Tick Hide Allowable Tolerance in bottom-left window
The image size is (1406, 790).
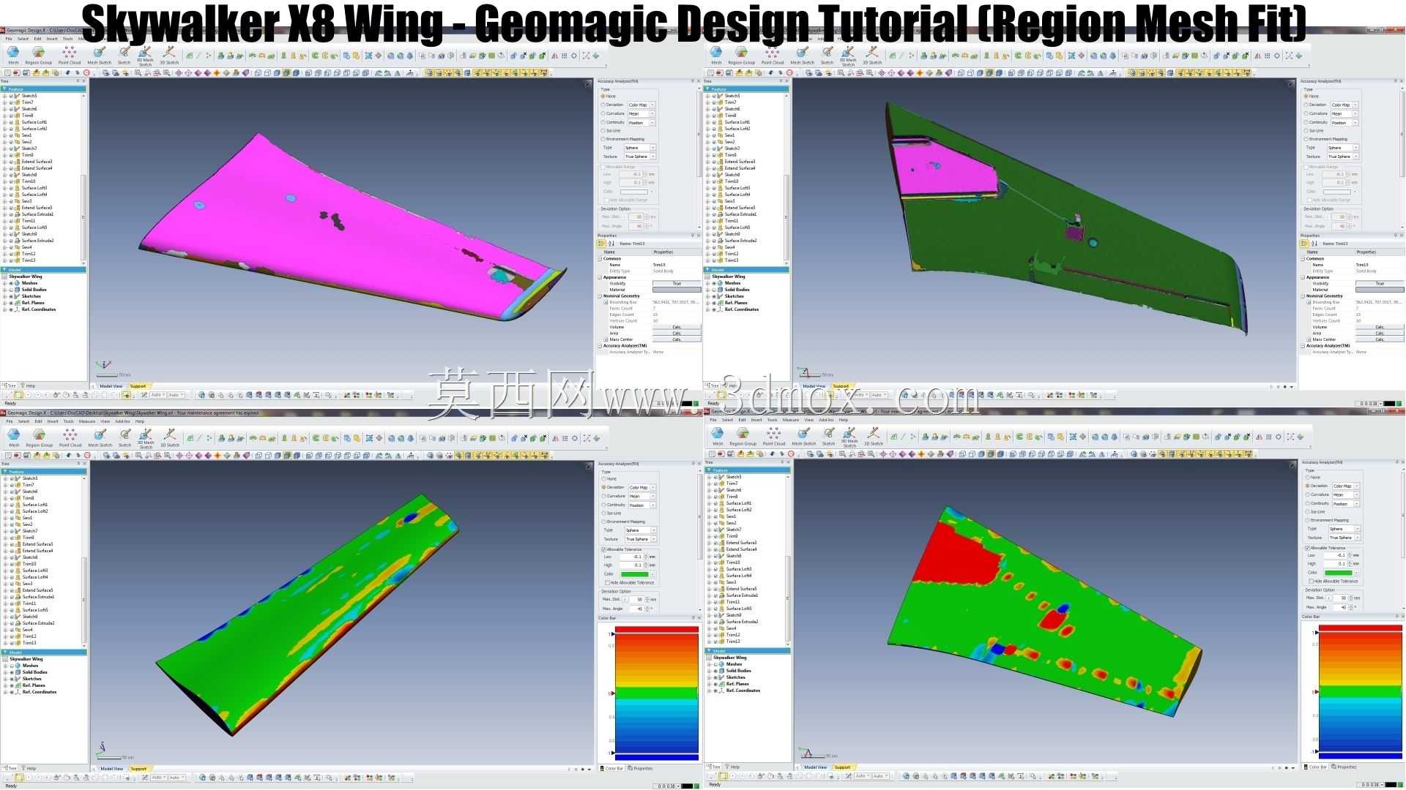pos(608,582)
